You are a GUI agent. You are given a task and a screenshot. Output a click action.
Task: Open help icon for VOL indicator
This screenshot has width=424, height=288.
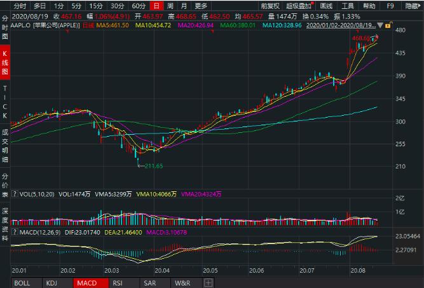click(x=15, y=194)
